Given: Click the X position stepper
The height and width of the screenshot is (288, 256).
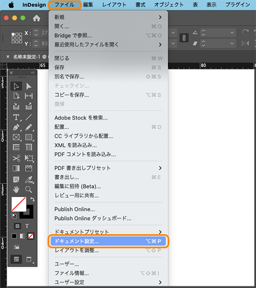Looking at the screenshot, I should pos(36,33).
